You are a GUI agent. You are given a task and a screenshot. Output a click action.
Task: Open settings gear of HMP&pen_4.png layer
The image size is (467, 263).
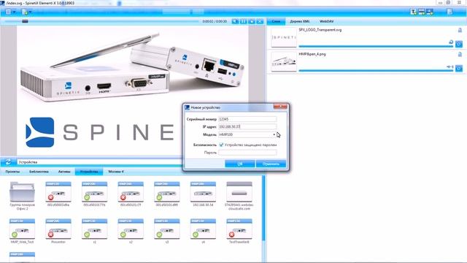(x=459, y=68)
